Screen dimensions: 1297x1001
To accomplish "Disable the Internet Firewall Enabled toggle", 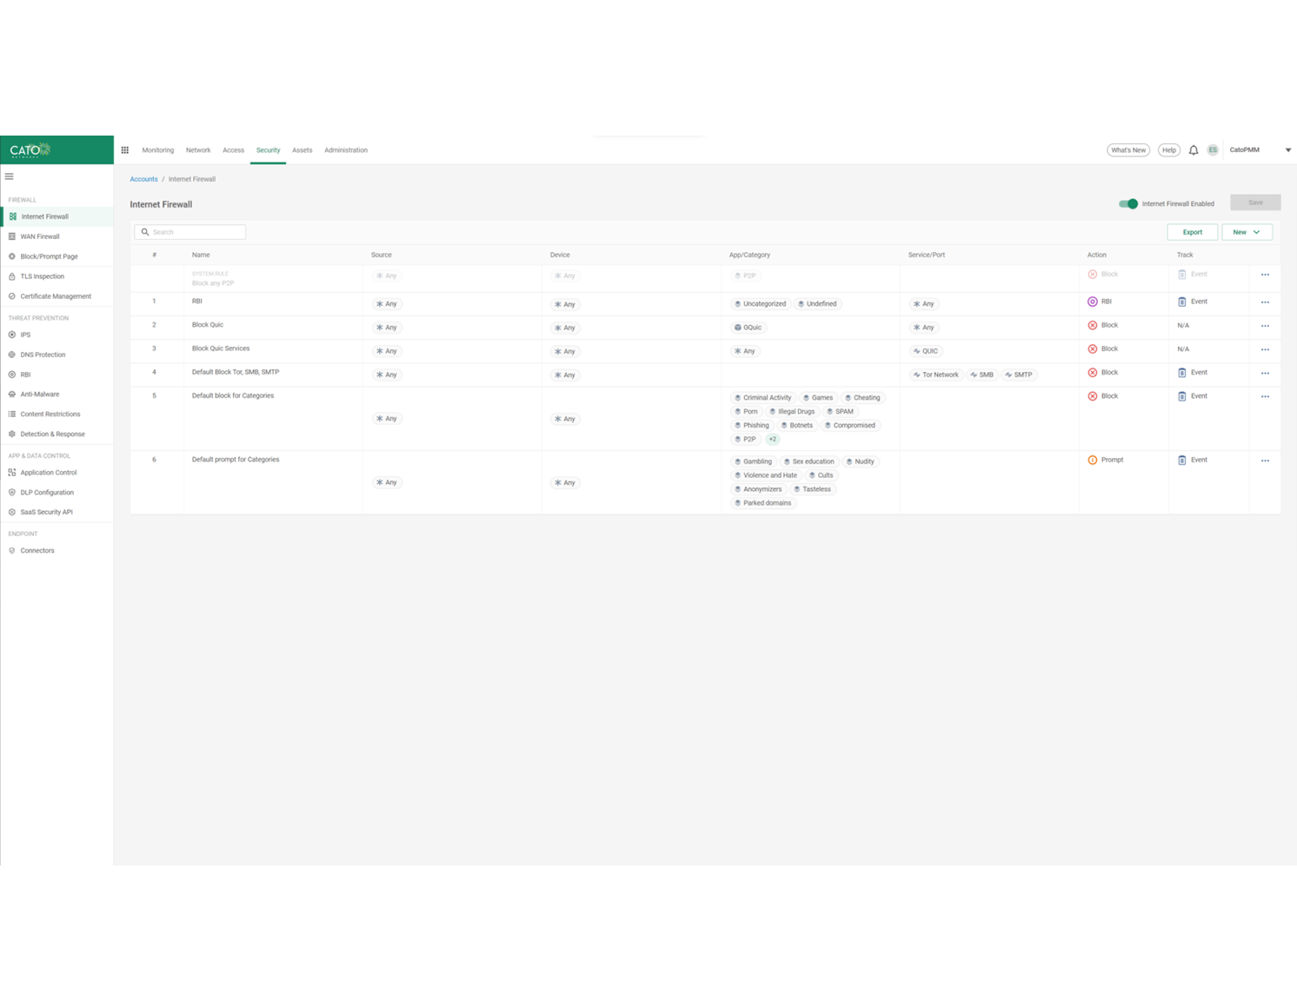I will (x=1127, y=203).
